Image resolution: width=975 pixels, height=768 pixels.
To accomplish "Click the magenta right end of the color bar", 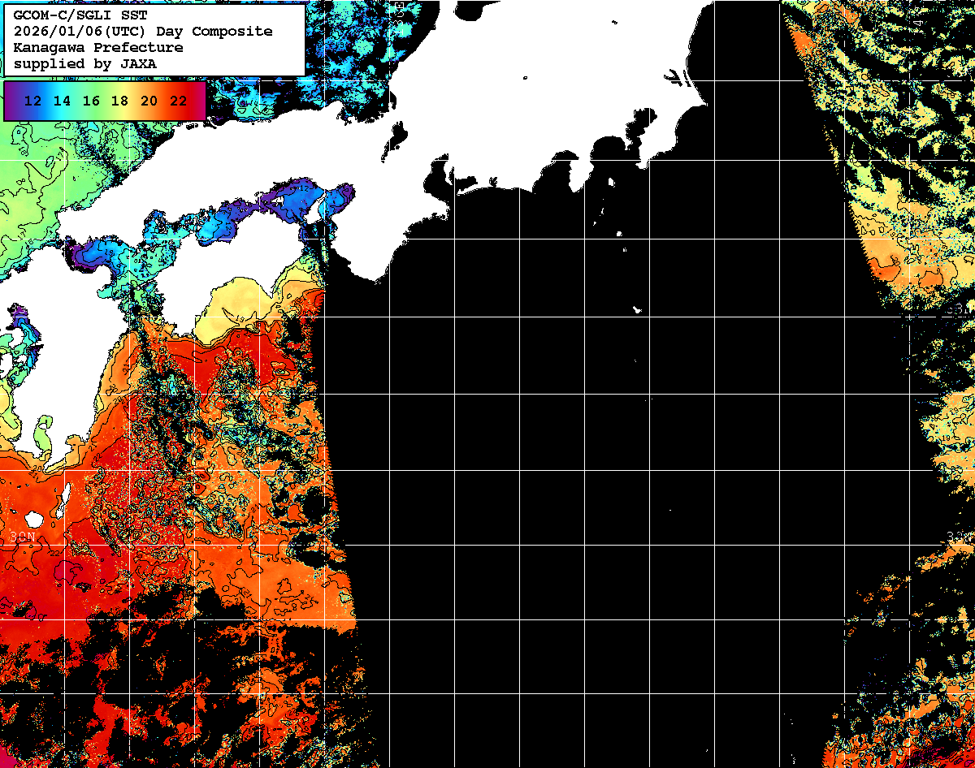I will click(200, 101).
